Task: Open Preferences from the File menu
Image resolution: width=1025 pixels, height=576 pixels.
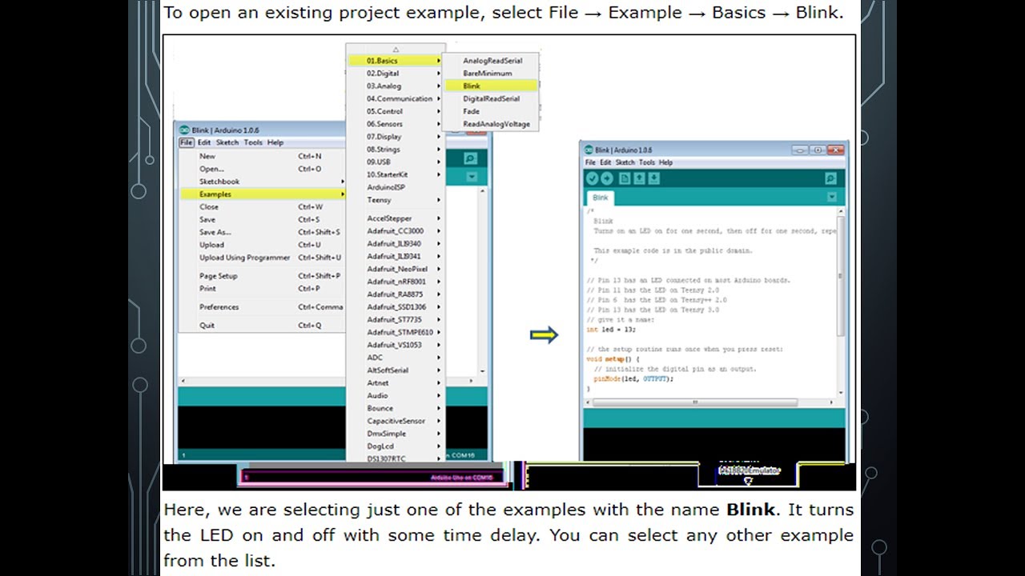Action: [x=262, y=307]
